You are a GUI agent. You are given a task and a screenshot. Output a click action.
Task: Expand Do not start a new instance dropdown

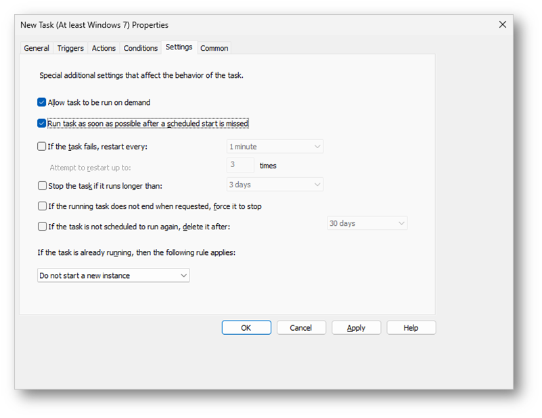pos(114,275)
